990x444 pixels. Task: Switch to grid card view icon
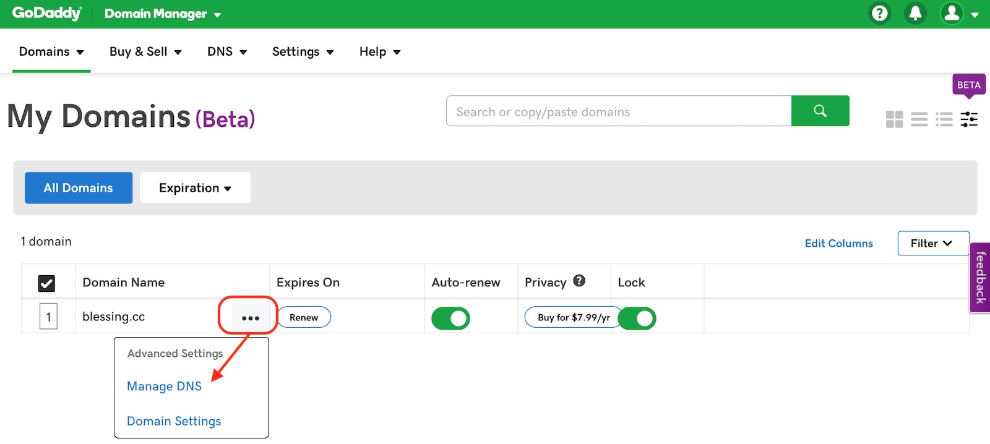pos(894,119)
